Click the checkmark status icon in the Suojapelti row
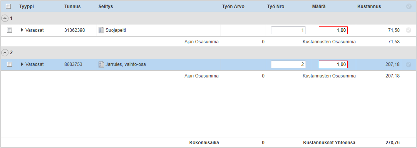Screen dimensions: 417x148 (x=409, y=30)
